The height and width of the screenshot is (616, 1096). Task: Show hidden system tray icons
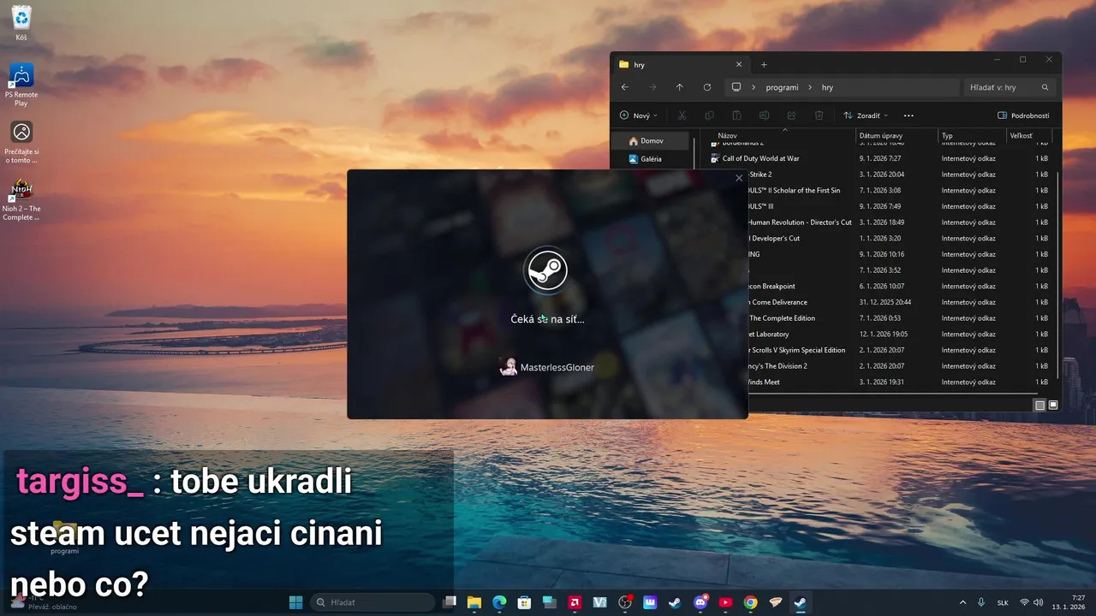click(x=962, y=602)
